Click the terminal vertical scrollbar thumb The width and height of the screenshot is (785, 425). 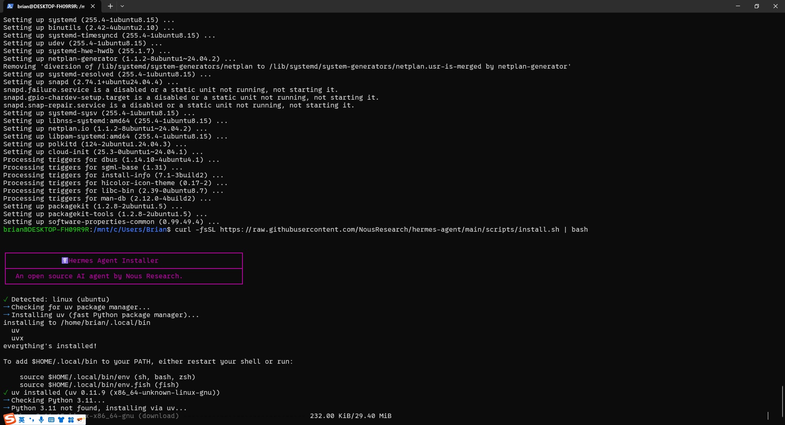[783, 402]
